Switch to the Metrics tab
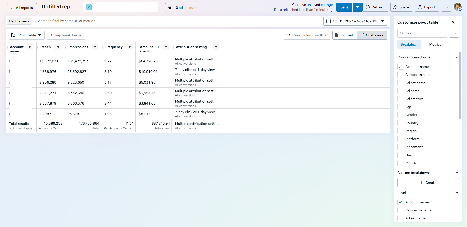The image size is (467, 227). point(435,44)
